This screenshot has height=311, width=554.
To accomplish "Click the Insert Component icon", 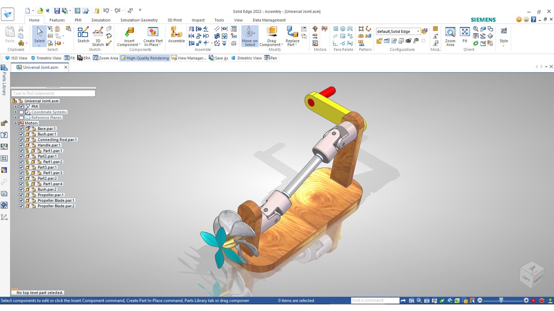I will 129,32.
